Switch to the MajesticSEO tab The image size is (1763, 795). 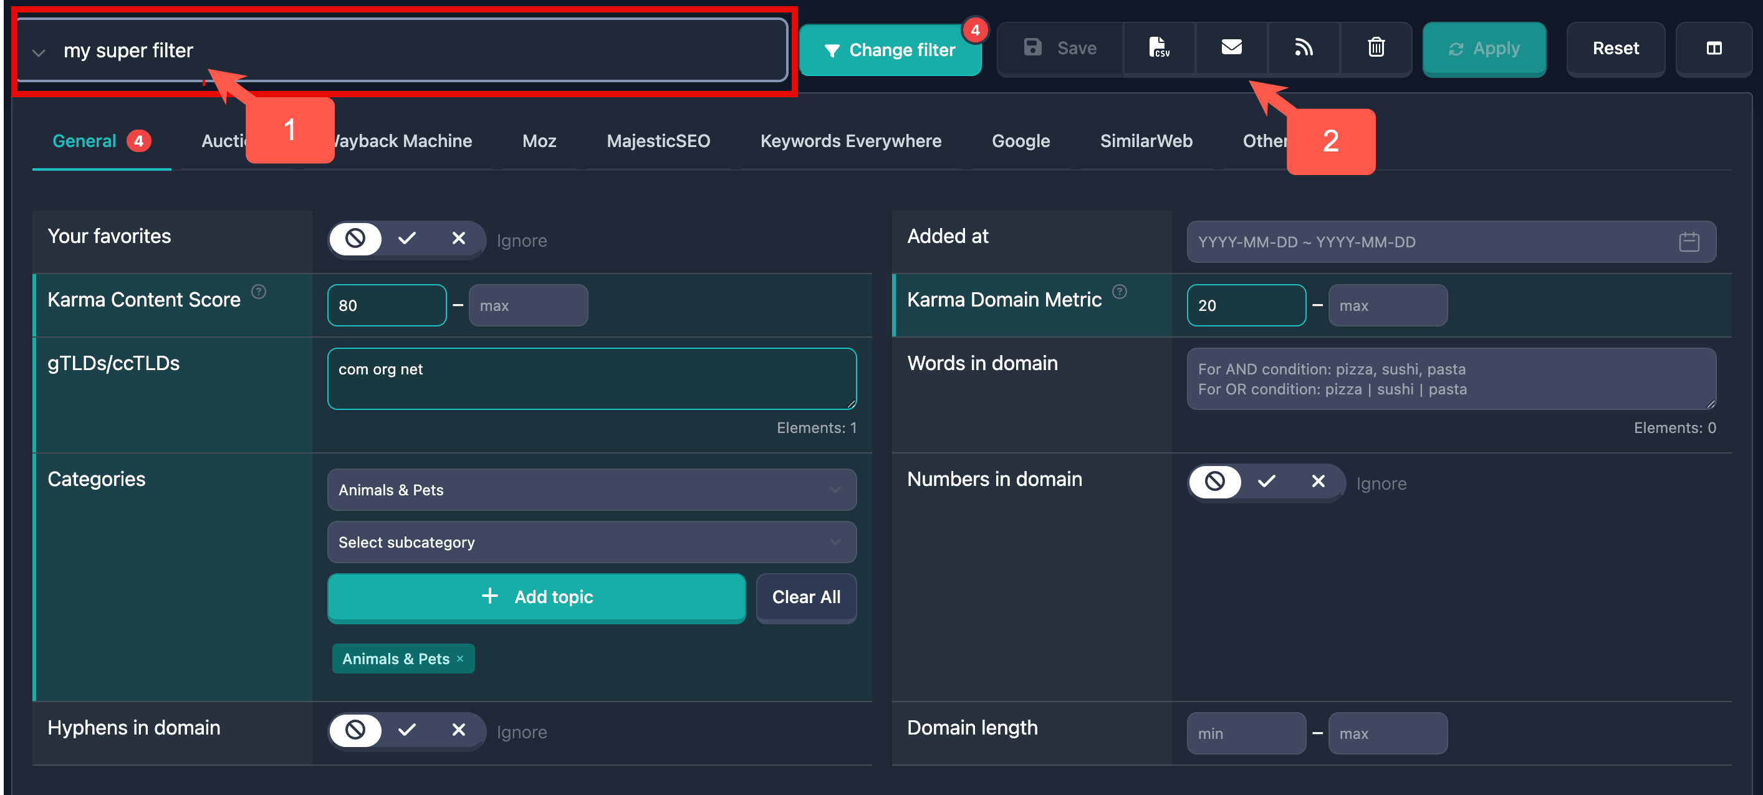(658, 141)
